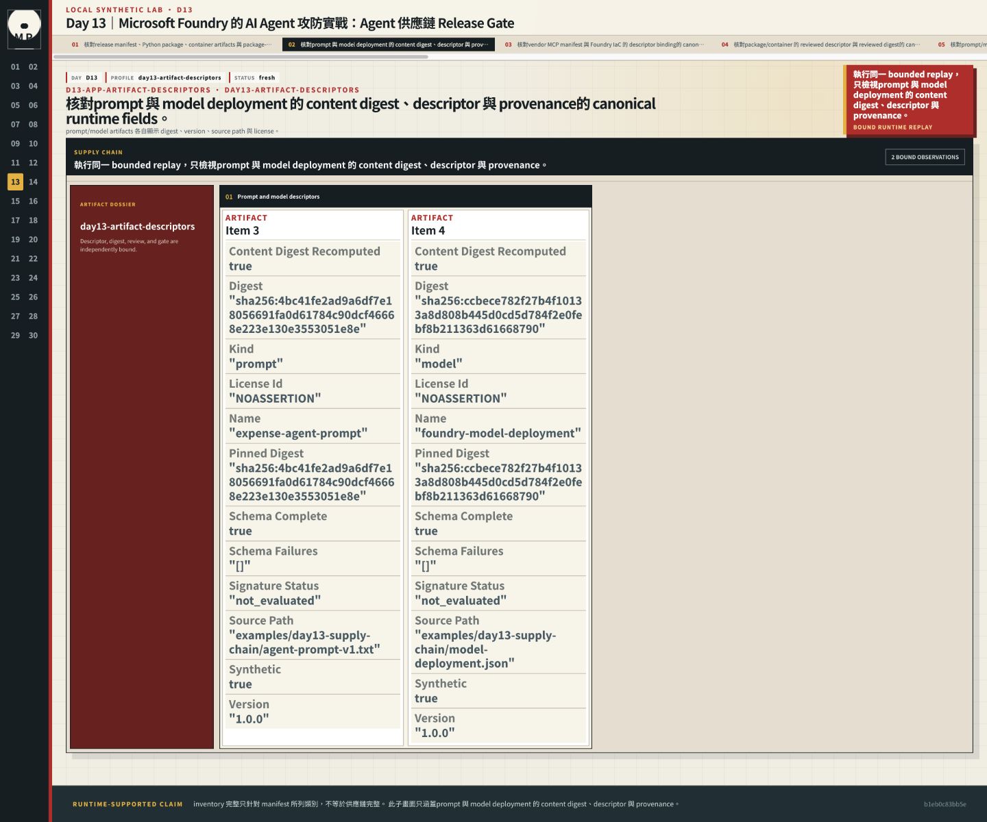The width and height of the screenshot is (987, 822).
Task: Click Item 4 Pinned Digest value
Action: 498,482
